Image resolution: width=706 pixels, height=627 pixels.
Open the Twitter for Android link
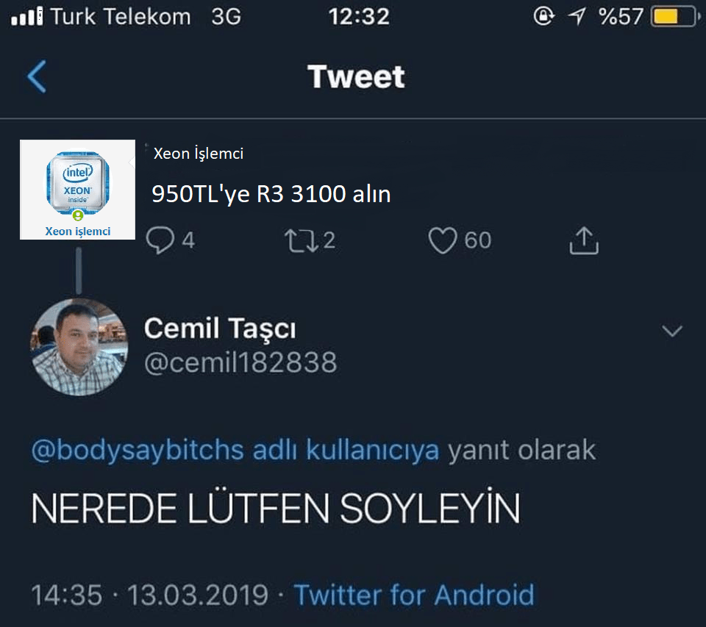414,595
